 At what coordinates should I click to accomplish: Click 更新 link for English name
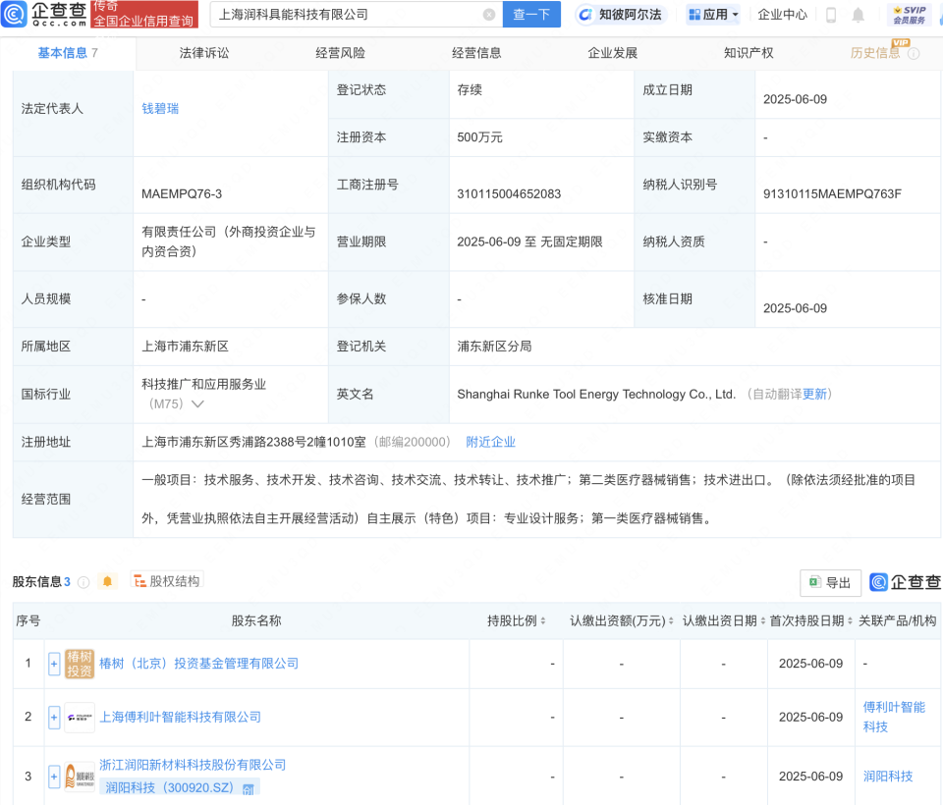814,394
